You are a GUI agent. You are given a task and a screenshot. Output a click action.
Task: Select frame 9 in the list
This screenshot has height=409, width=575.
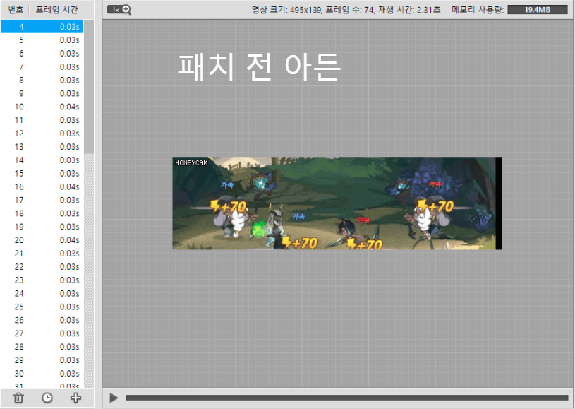click(42, 93)
